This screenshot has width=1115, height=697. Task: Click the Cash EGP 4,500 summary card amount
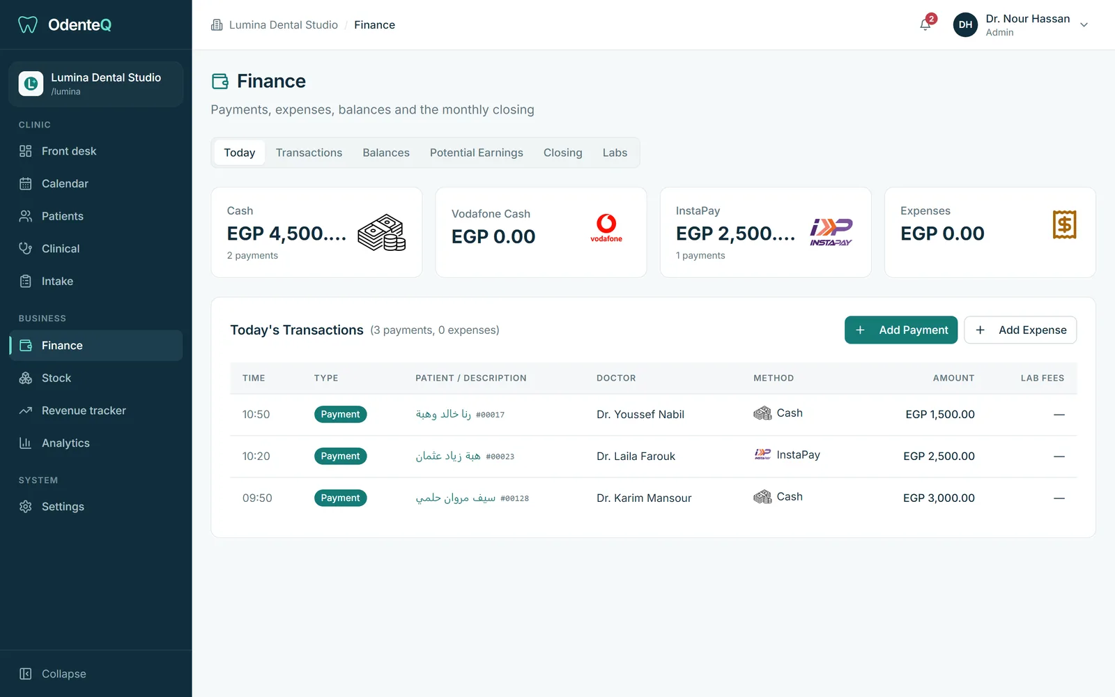[286, 233]
